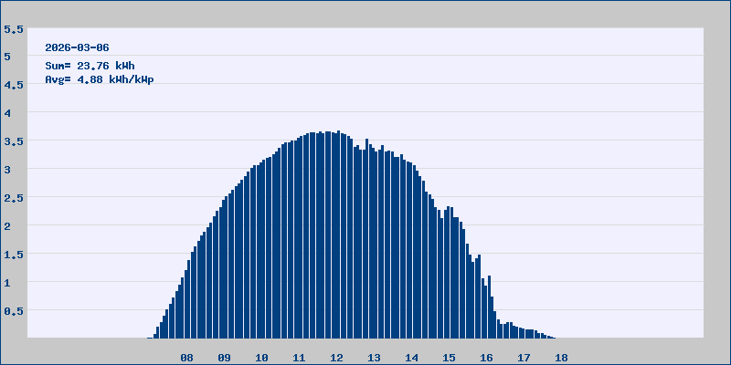Image resolution: width=731 pixels, height=365 pixels.
Task: Click the Avg= 4.88 kWh/kWp text
Action: [100, 79]
